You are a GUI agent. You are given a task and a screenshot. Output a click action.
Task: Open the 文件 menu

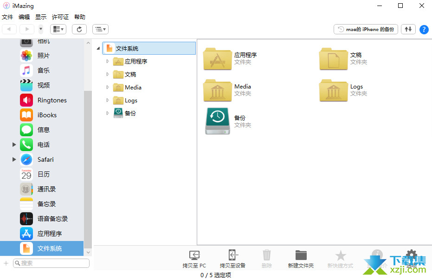(x=7, y=17)
